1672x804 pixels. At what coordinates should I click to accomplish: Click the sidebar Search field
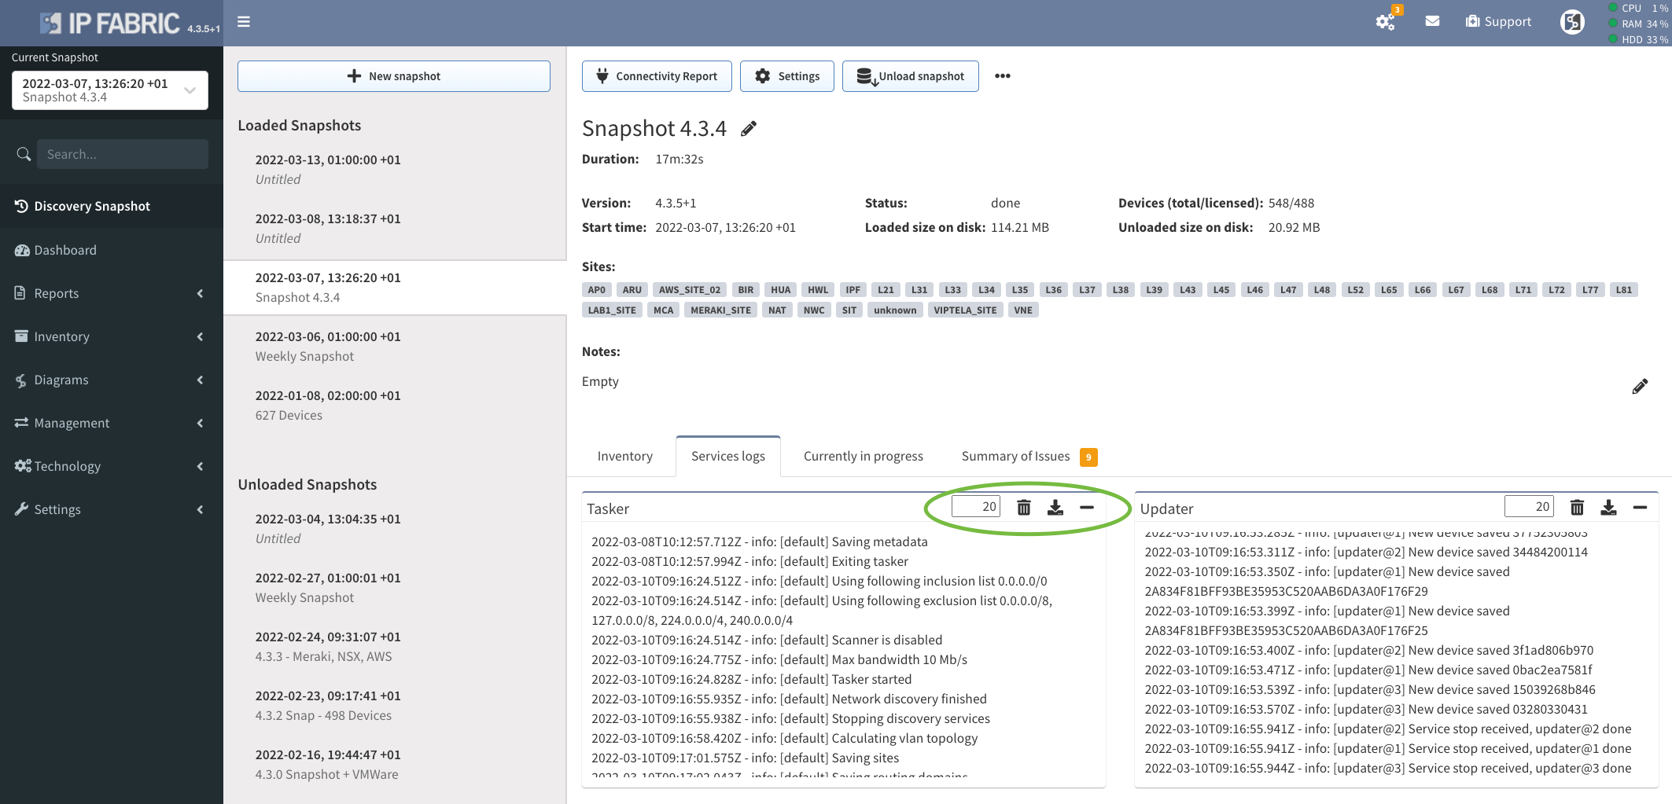123,154
